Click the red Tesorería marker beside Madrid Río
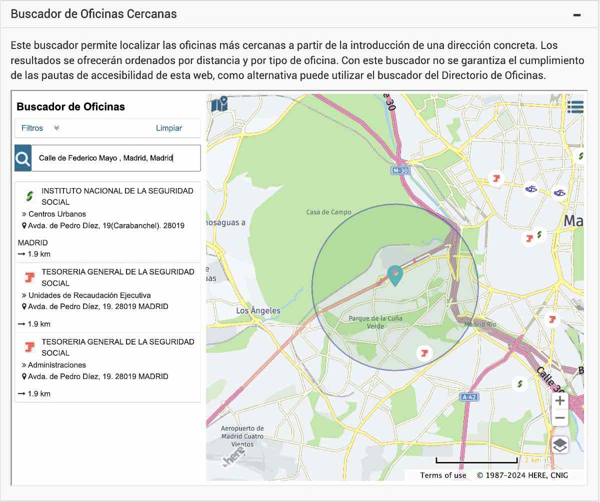Viewport: 600px width, 502px height. [x=552, y=318]
